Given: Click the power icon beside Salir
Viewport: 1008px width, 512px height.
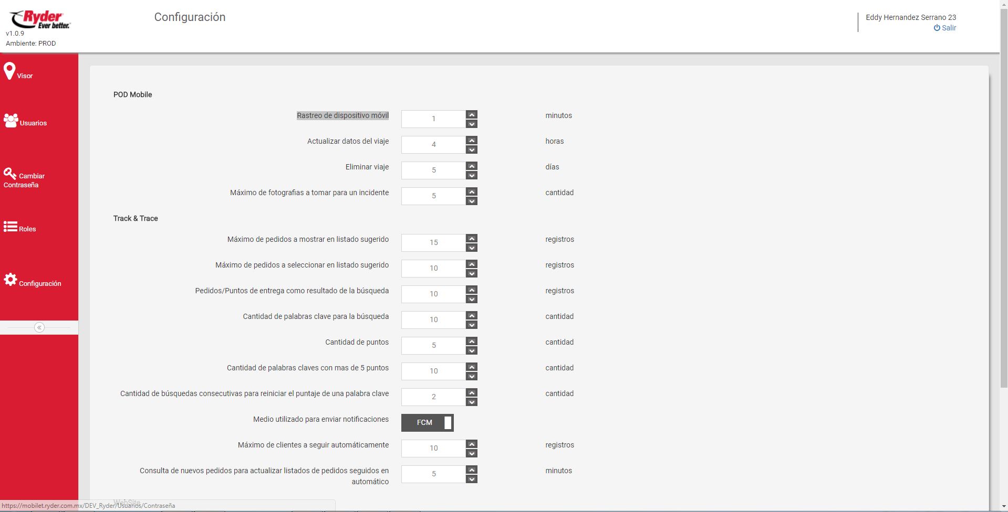Looking at the screenshot, I should pos(937,28).
